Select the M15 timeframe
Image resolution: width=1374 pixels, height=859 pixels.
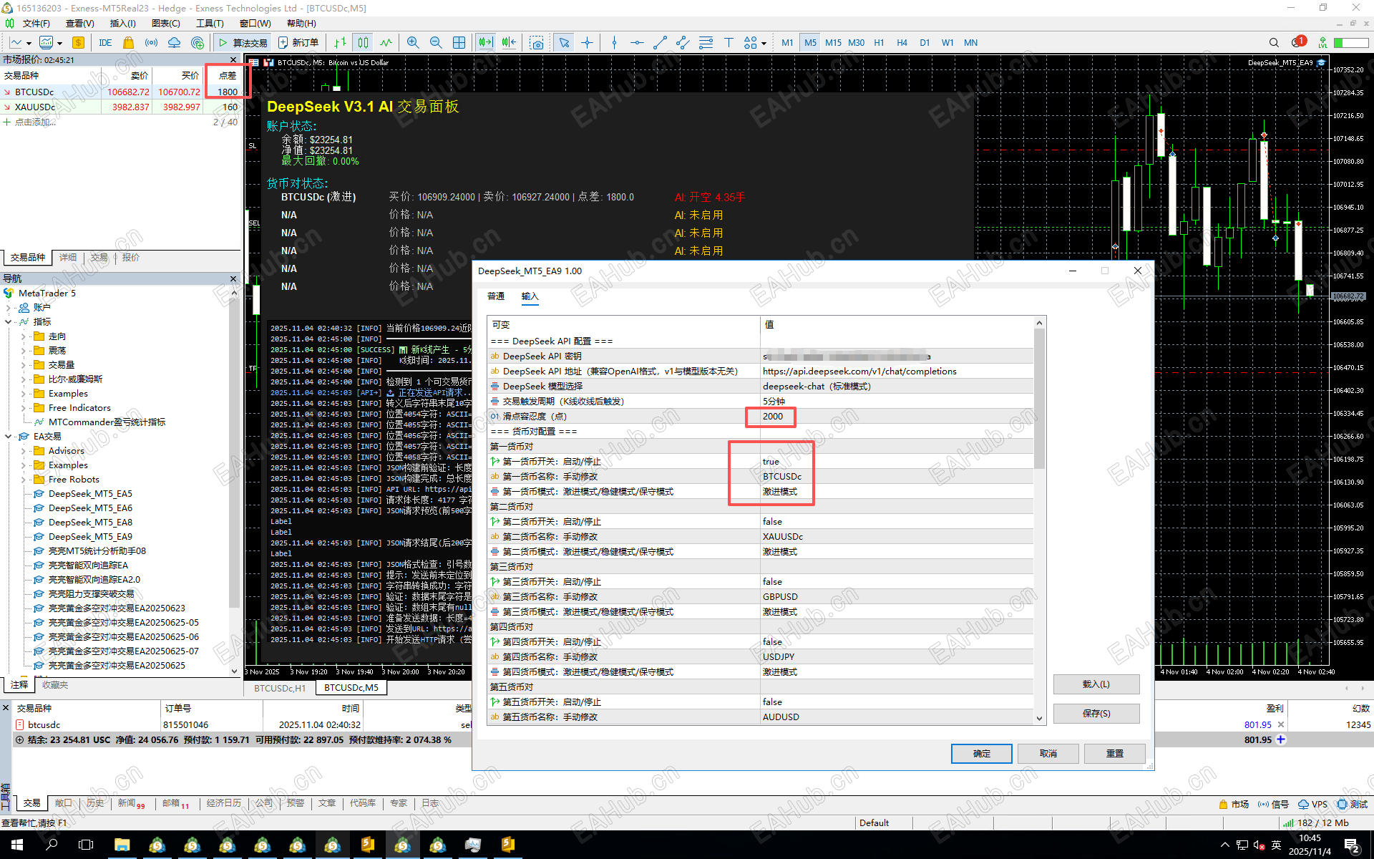833,43
